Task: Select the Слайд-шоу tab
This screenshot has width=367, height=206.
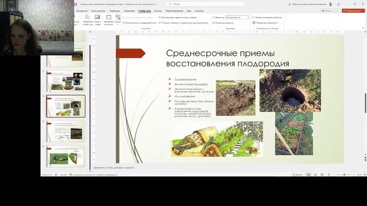Action: (x=145, y=11)
